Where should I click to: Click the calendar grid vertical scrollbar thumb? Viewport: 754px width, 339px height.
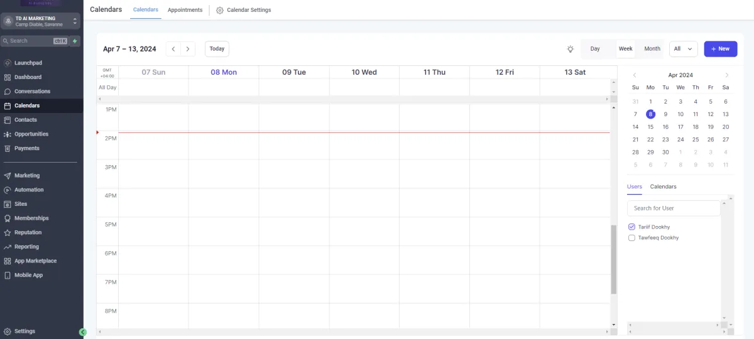click(x=614, y=259)
